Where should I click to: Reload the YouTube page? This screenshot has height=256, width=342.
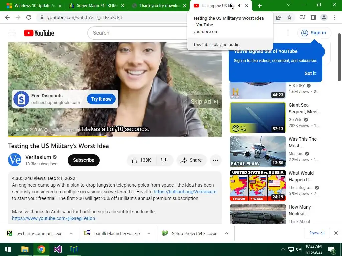coord(29,17)
